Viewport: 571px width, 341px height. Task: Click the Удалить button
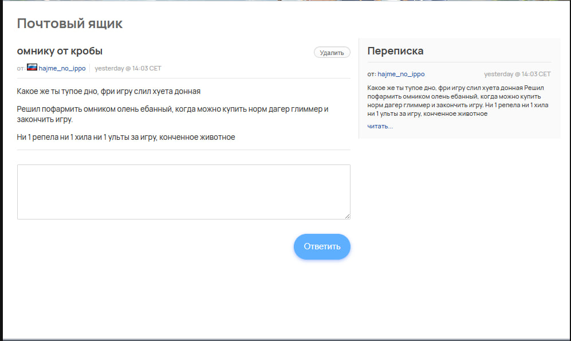[332, 53]
